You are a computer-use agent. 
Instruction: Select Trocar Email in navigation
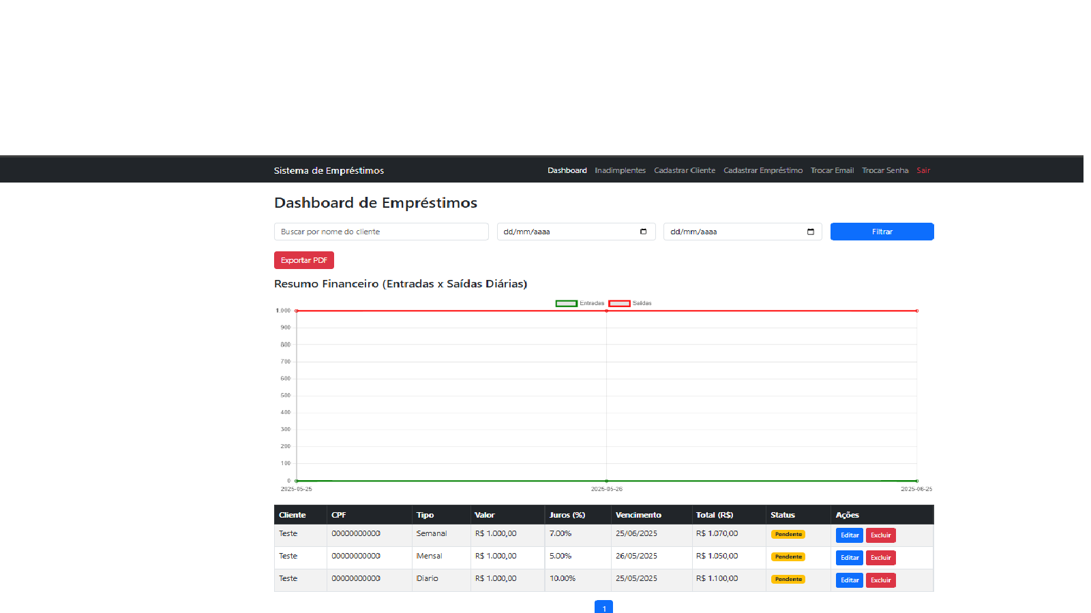(832, 170)
